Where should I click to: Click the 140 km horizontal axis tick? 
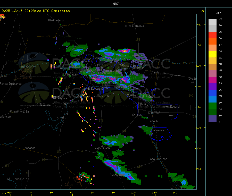[x=175, y=192]
